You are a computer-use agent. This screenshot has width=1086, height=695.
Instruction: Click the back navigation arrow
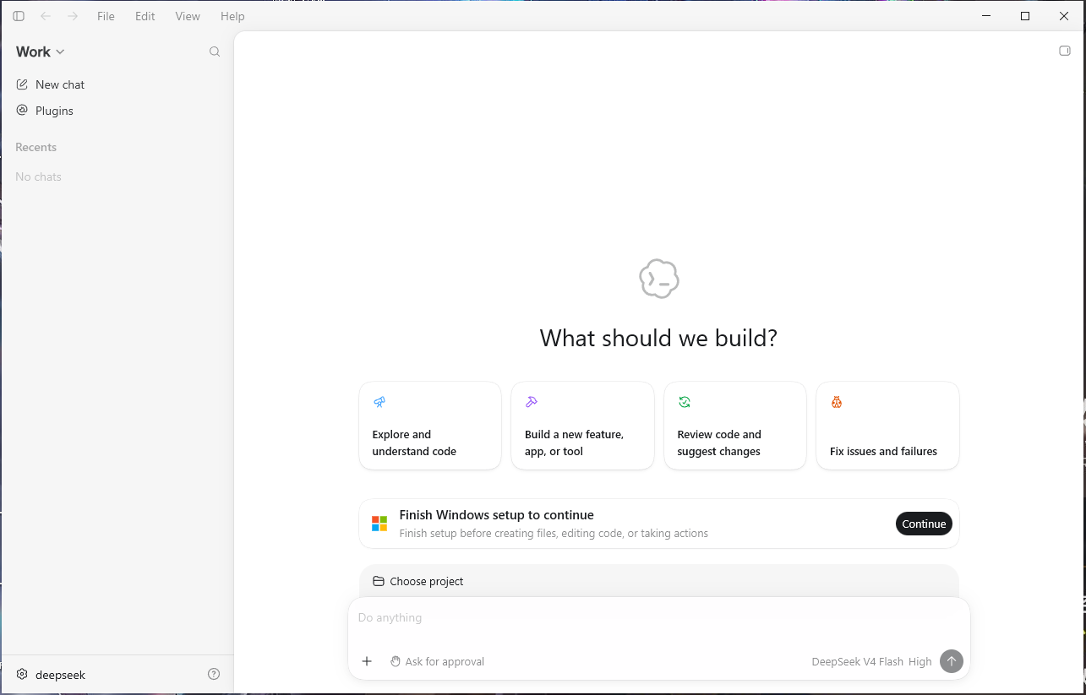click(x=46, y=16)
